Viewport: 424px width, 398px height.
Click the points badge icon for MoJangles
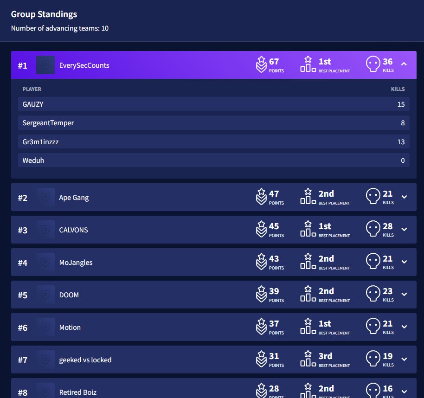point(261,262)
